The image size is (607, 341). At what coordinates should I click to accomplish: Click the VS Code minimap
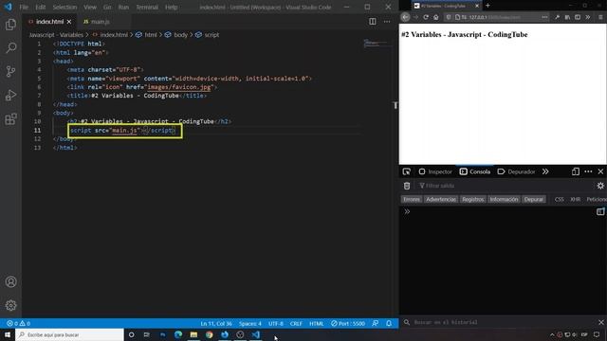377,44
